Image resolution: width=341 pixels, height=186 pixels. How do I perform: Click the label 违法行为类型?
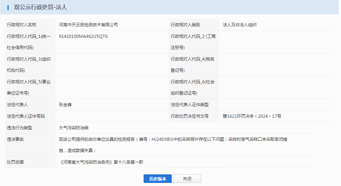point(19,128)
